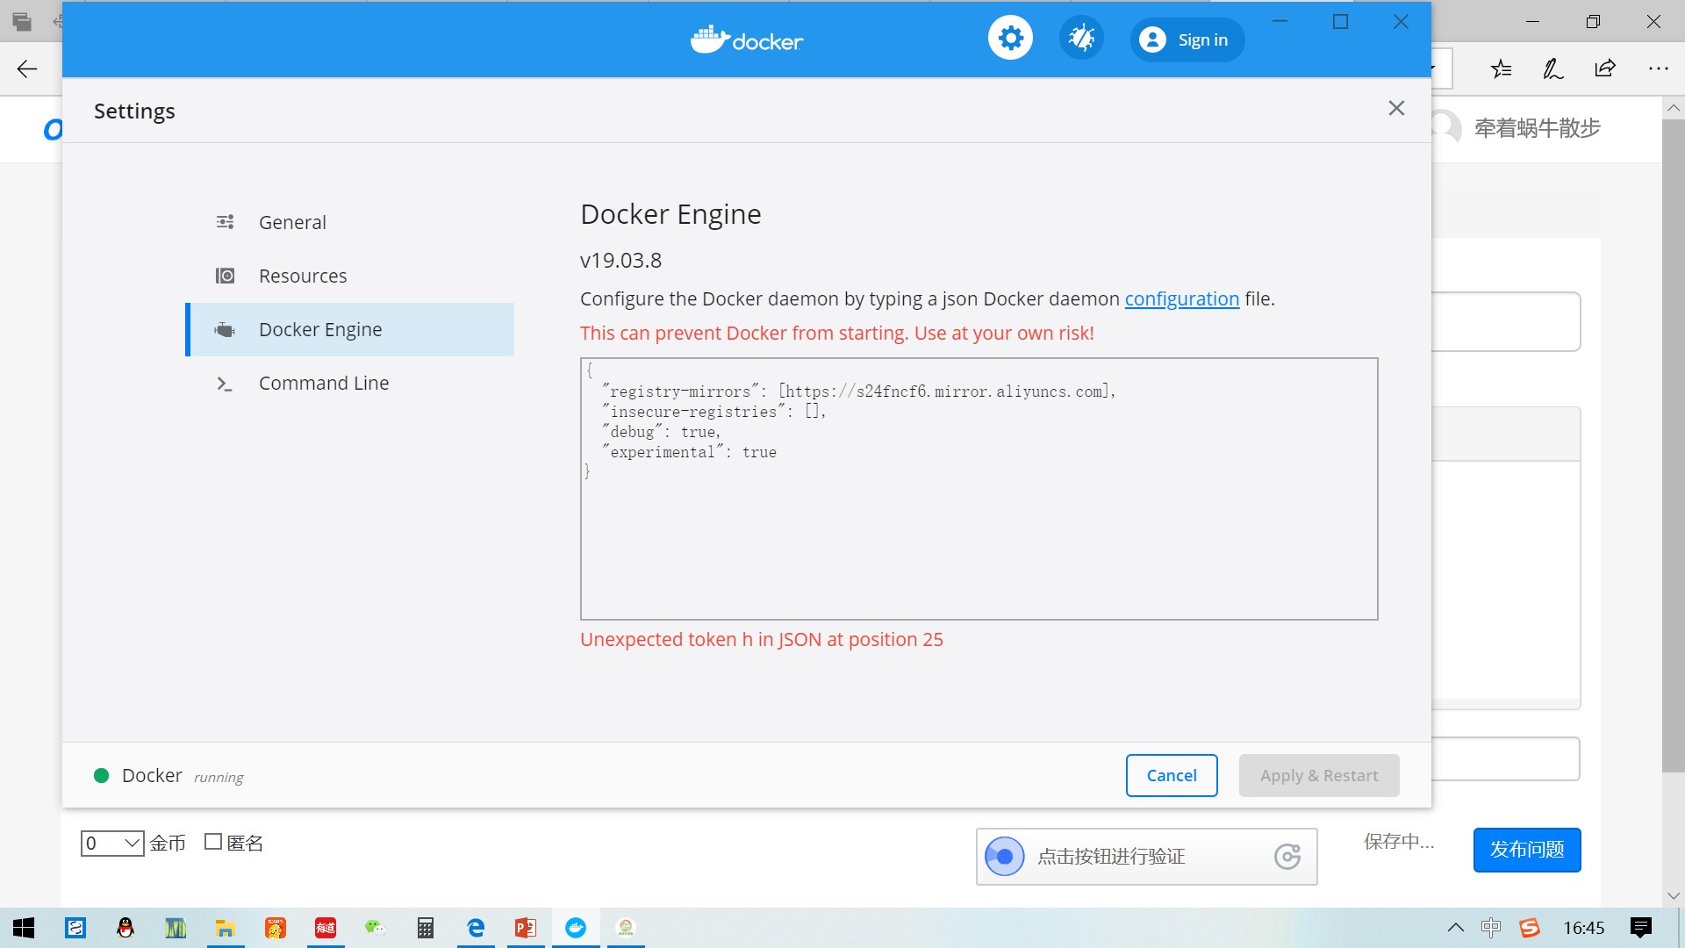Open Calculator from the taskbar
Screen dimensions: 1685x948
coord(426,928)
